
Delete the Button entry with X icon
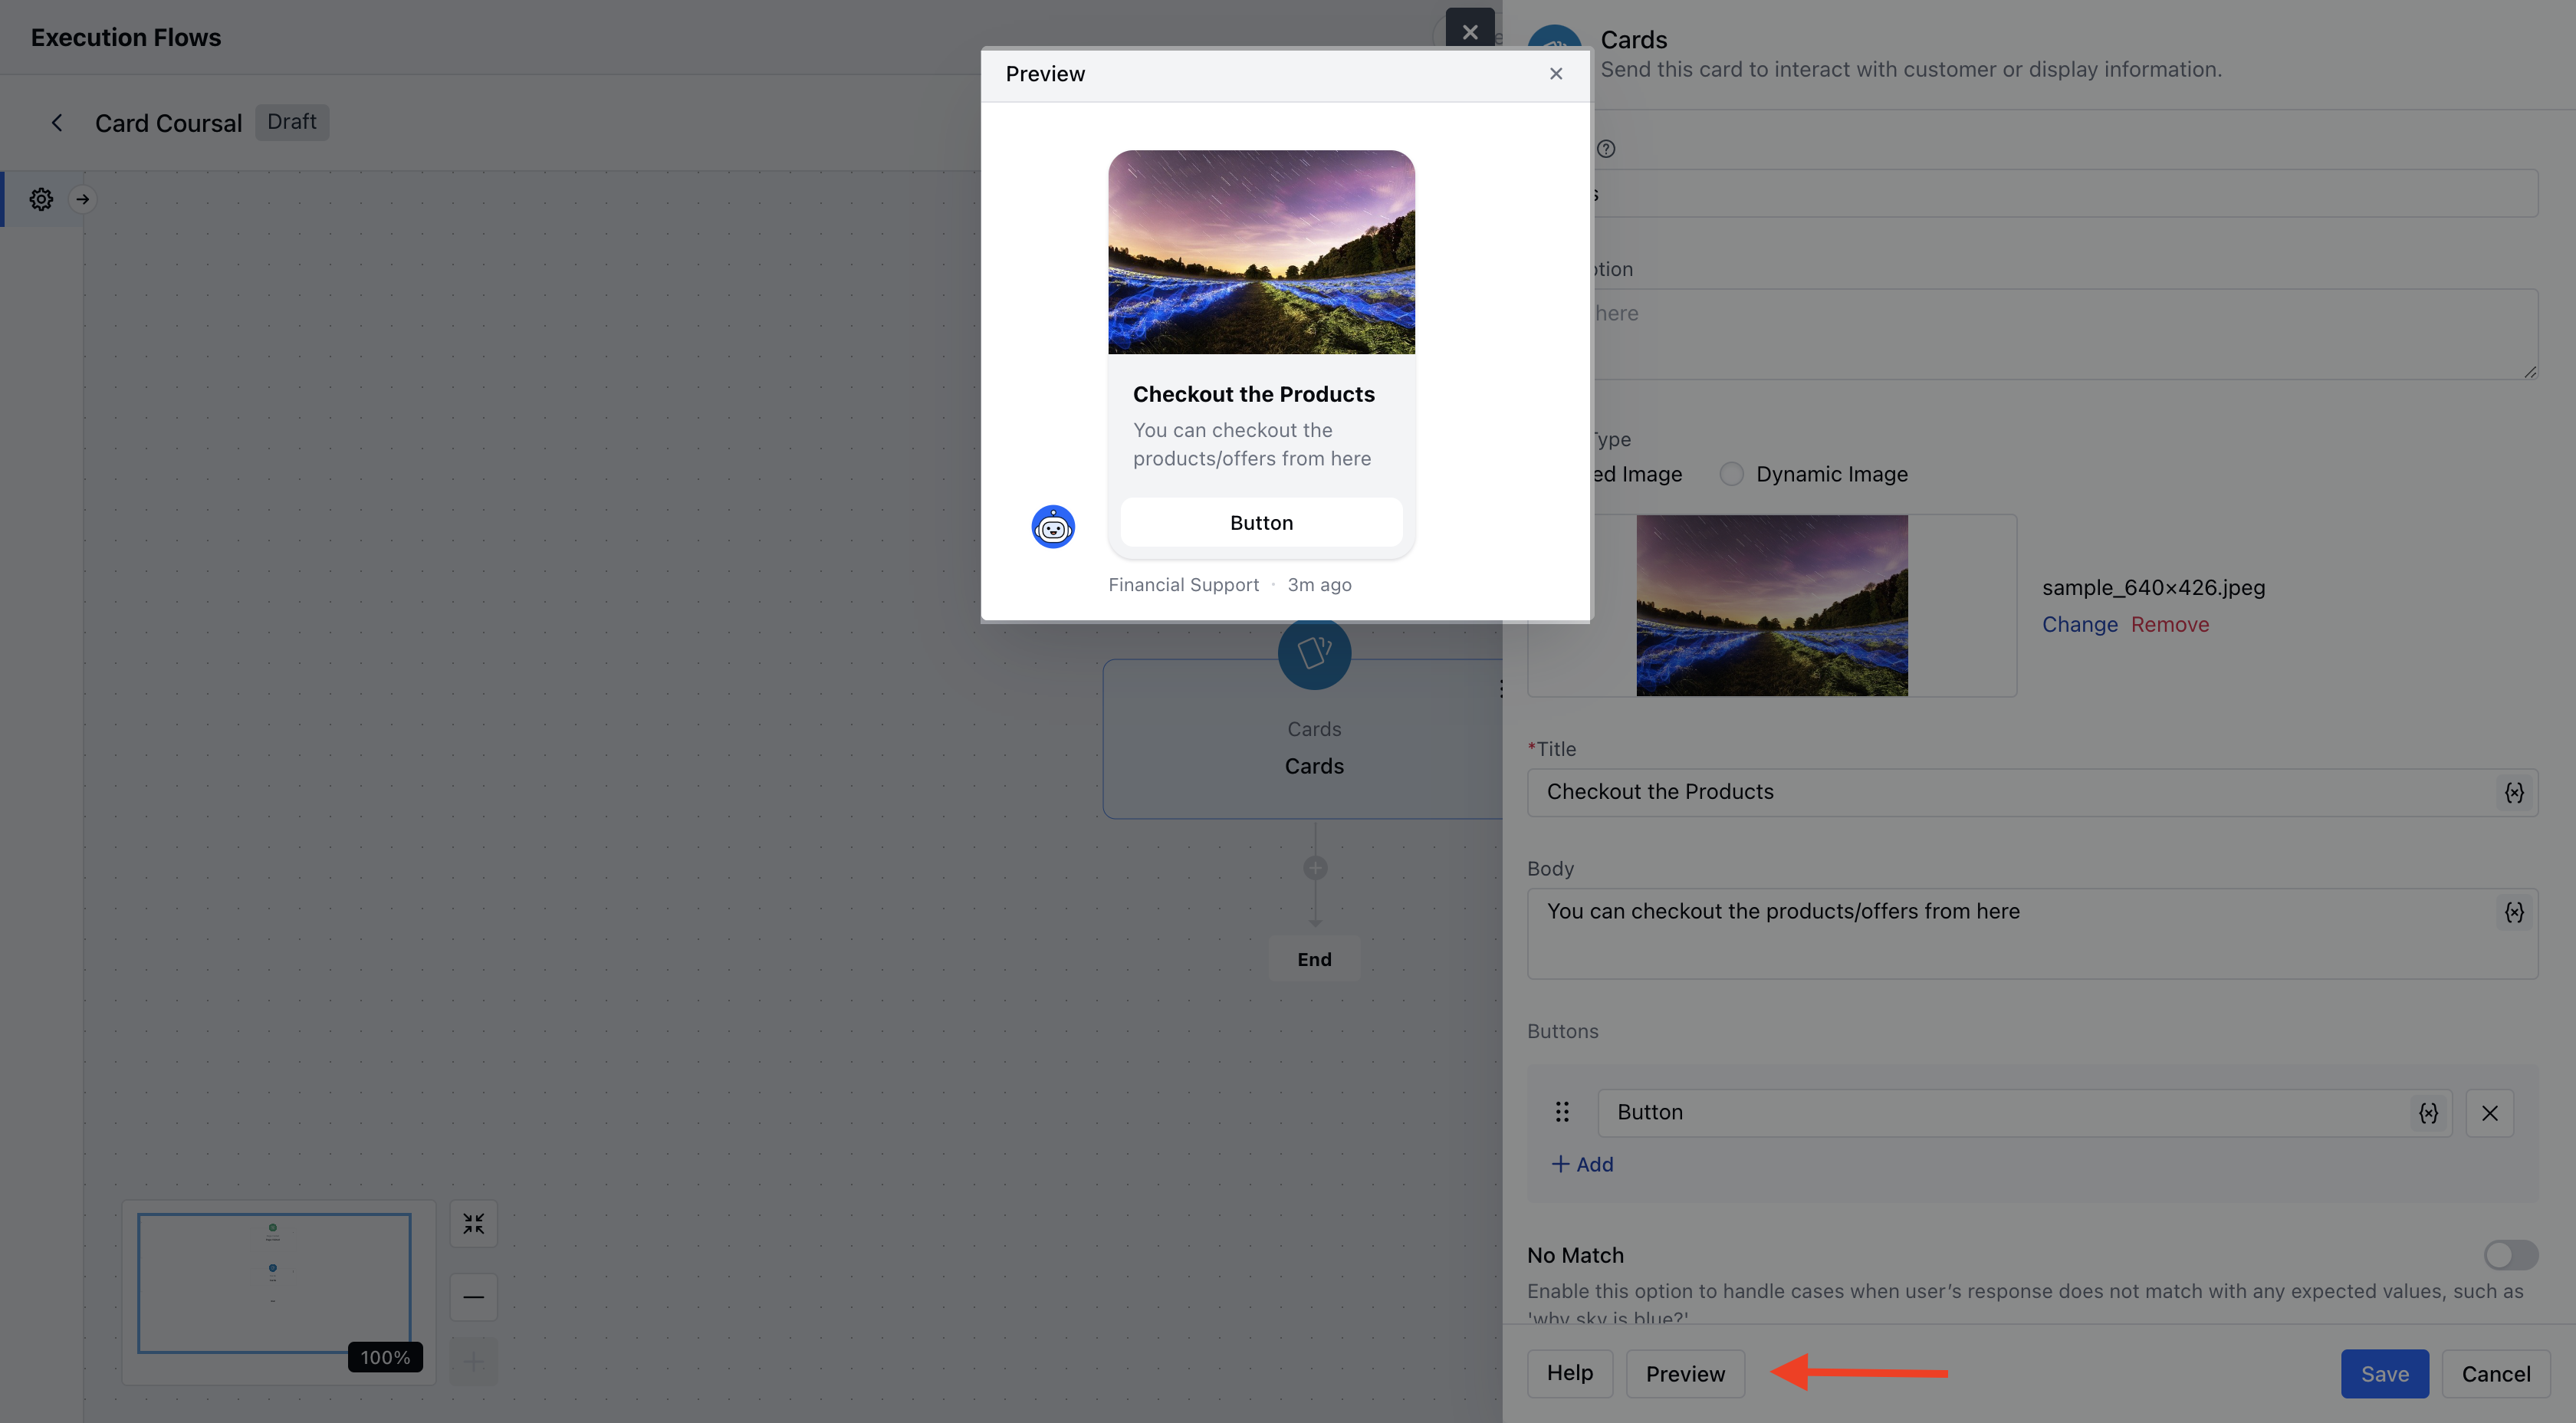tap(2489, 1113)
